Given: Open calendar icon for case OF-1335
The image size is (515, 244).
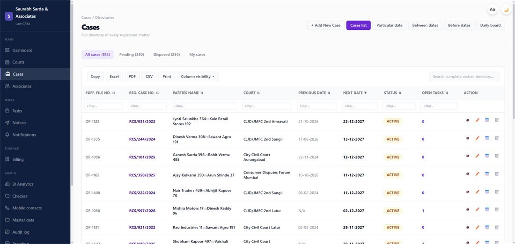Looking at the screenshot, I should pyautogui.click(x=487, y=138).
